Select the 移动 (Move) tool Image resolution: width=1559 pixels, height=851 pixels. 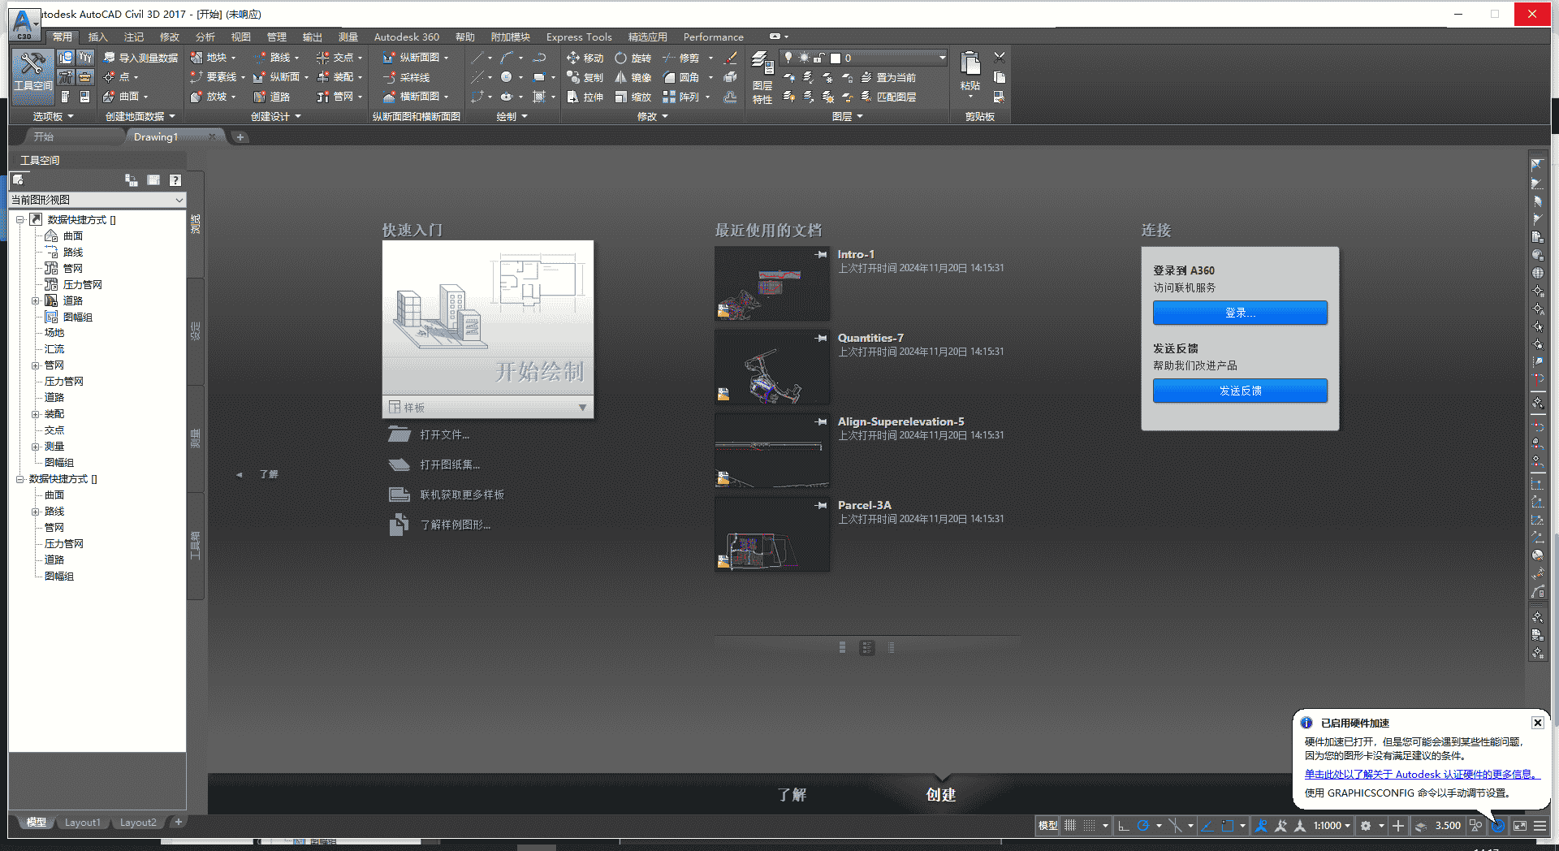tap(585, 58)
